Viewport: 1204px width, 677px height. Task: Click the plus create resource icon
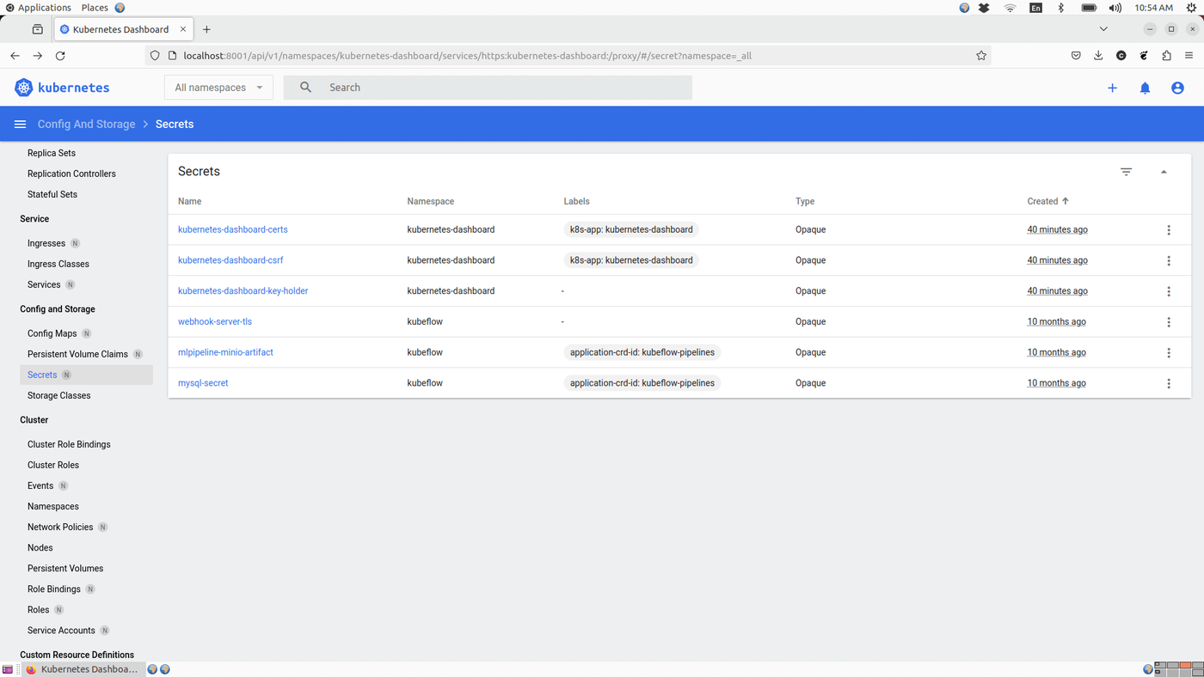pyautogui.click(x=1112, y=88)
